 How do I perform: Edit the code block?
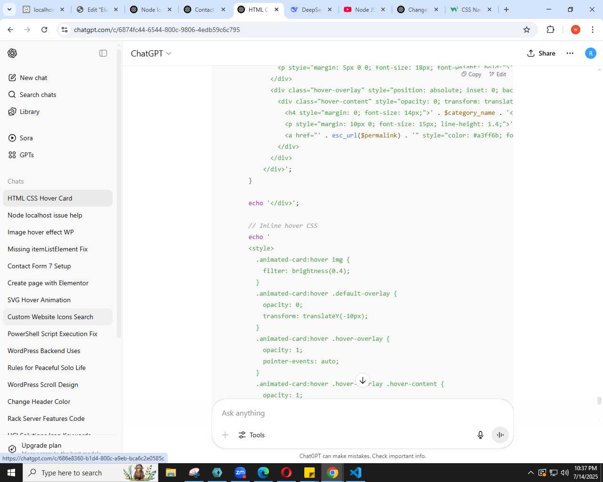tap(498, 74)
